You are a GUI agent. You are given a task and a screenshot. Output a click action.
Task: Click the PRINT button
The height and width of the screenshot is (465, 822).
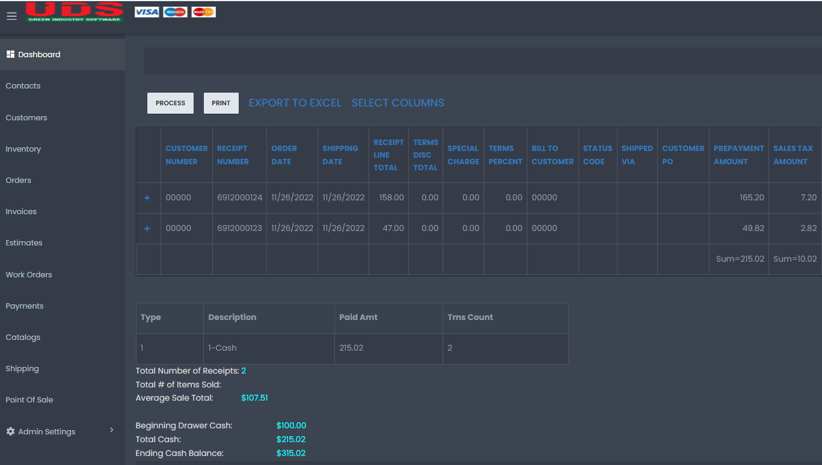tap(221, 103)
